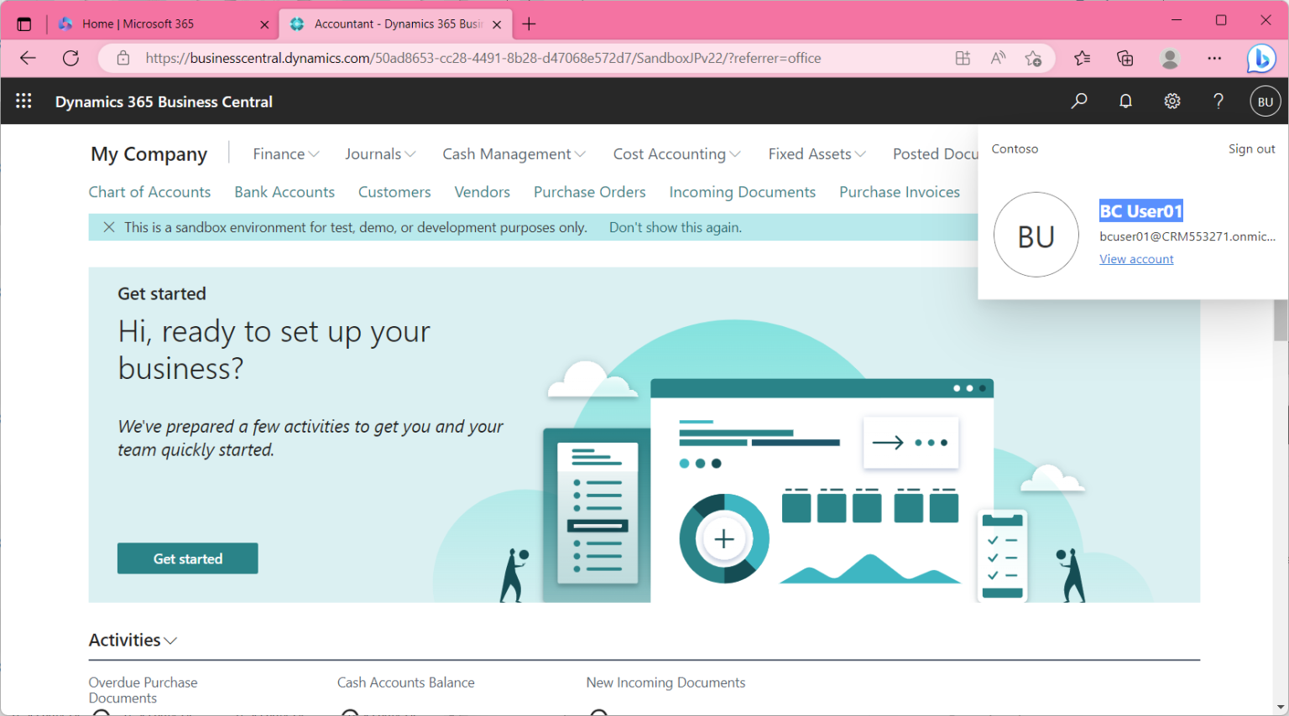The image size is (1289, 716).
Task: Open the notifications bell icon
Action: coord(1125,101)
